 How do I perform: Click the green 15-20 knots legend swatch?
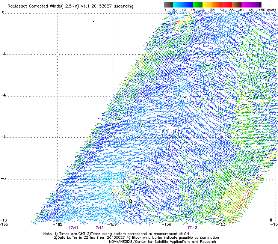point(198,5)
